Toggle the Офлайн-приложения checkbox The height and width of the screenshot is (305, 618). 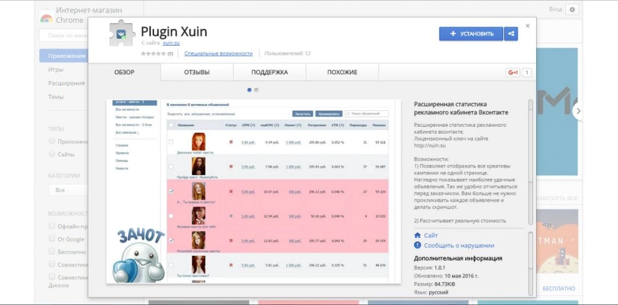pos(51,226)
